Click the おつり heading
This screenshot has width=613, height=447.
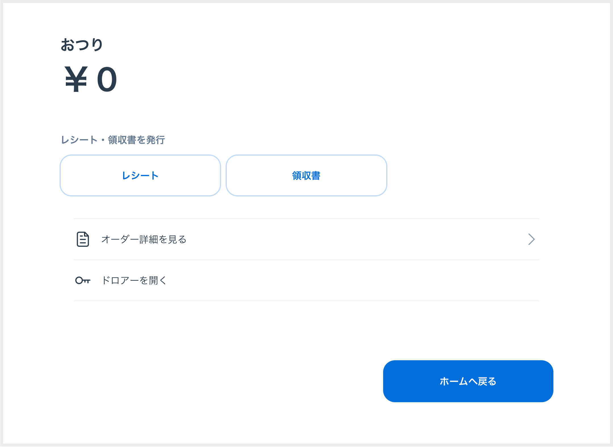pyautogui.click(x=82, y=45)
